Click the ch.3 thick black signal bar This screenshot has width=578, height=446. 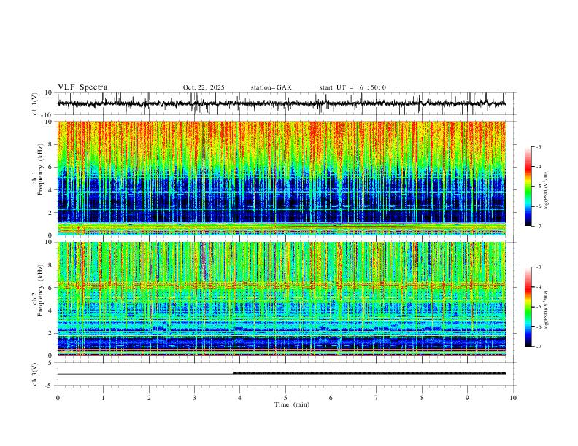(x=369, y=373)
